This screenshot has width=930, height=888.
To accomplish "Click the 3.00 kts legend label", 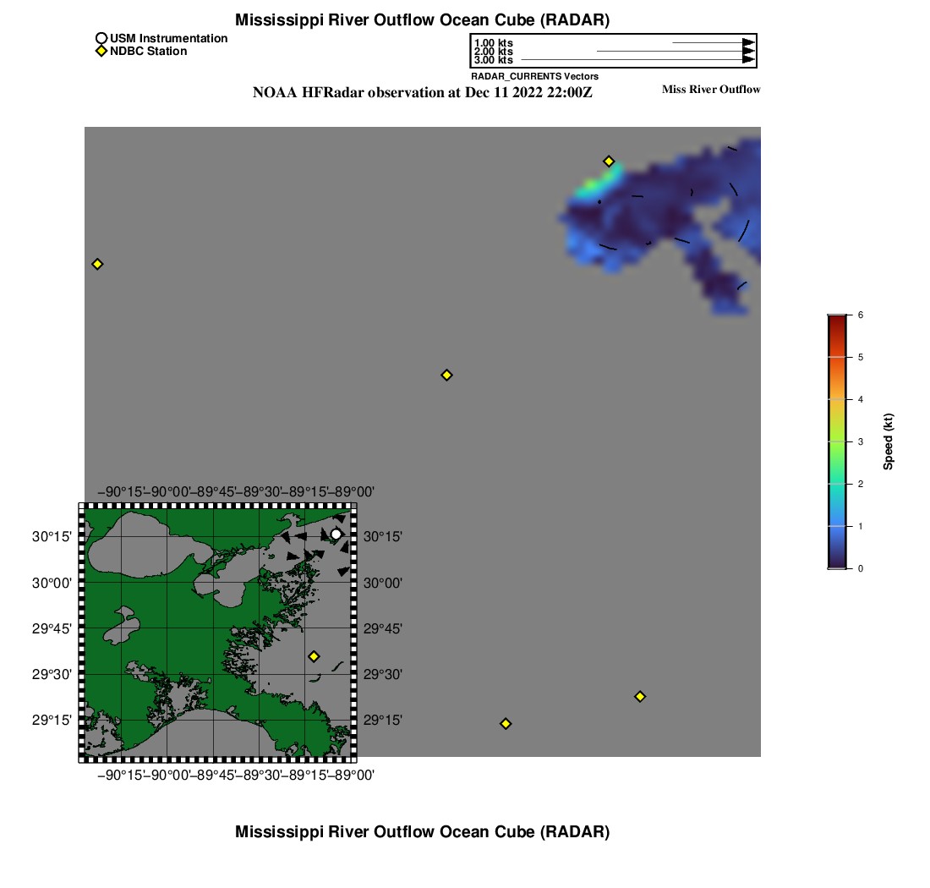I will click(x=493, y=60).
